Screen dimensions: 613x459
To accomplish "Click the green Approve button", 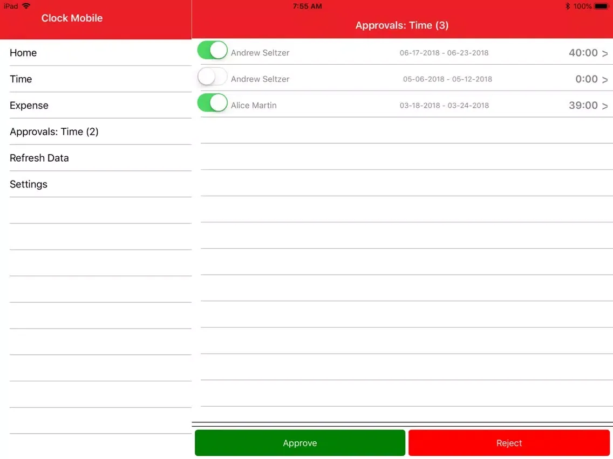I will (x=300, y=443).
